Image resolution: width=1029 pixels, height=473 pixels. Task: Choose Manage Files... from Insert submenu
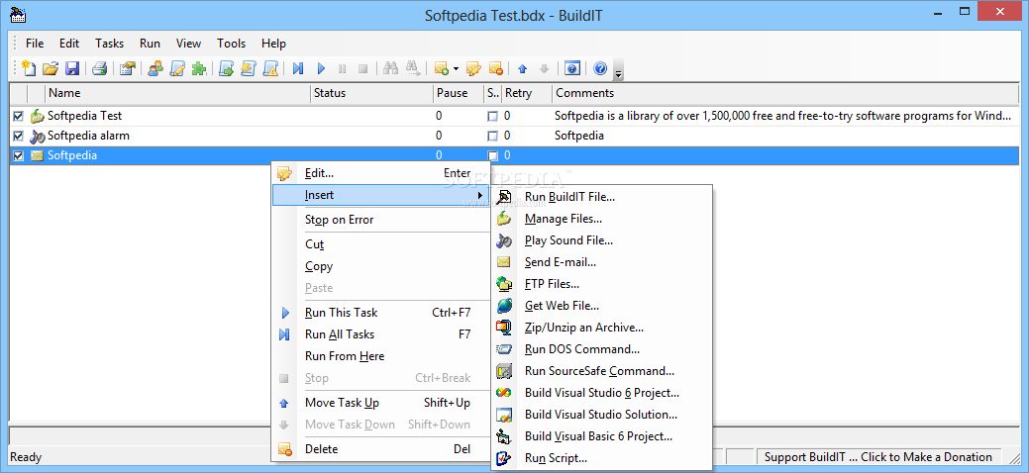[601, 219]
